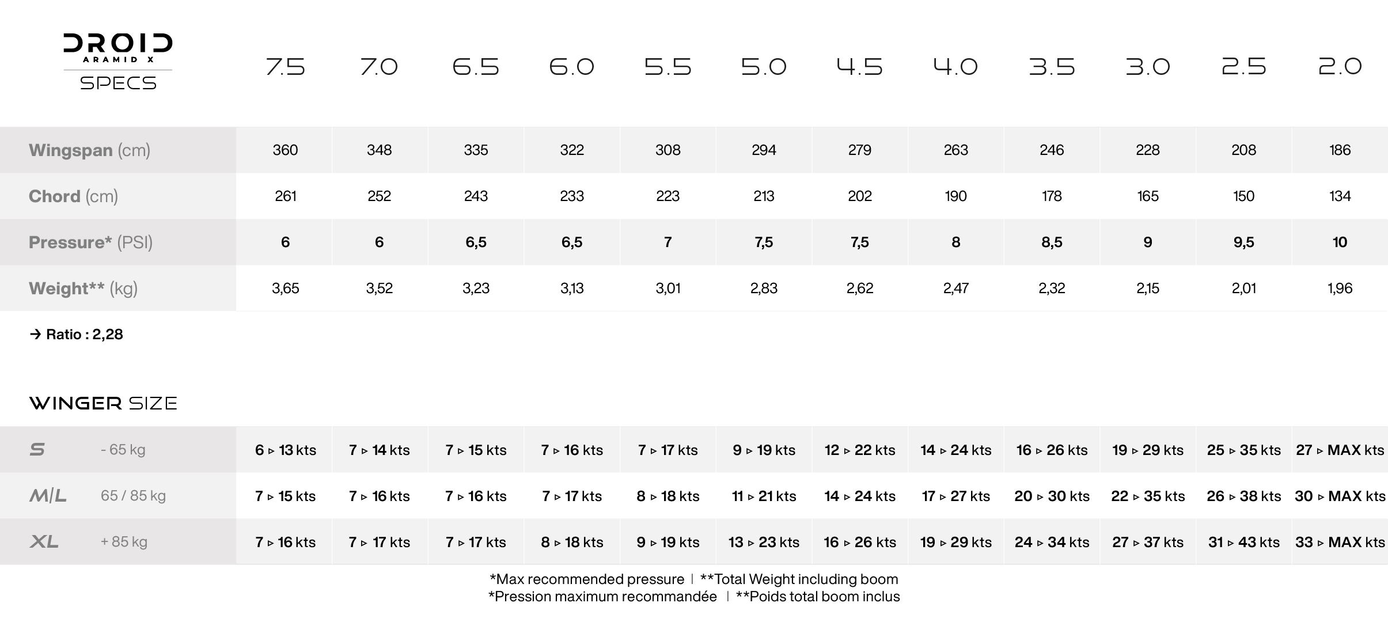Click the Chord (cm) row label
Screen dimensions: 1388x622
pos(73,196)
